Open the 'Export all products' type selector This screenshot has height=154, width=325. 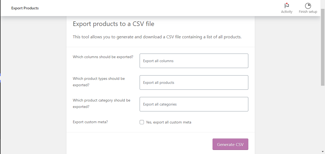click(194, 82)
